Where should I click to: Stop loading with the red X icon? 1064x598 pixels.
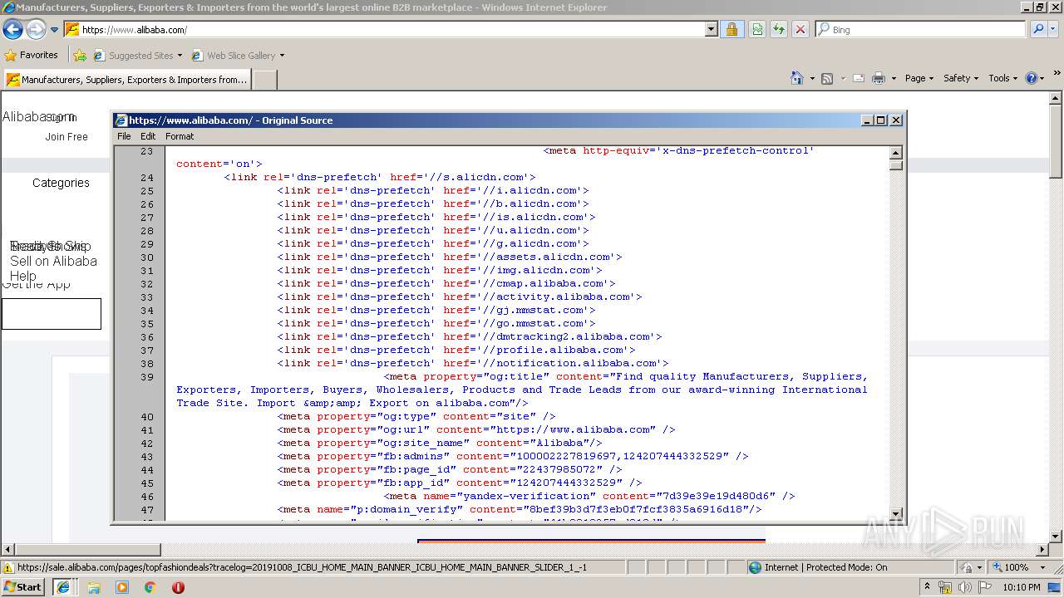tap(800, 29)
